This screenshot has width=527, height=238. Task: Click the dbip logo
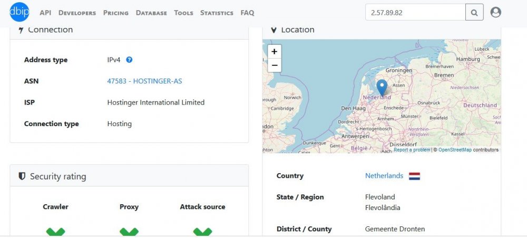tap(19, 12)
